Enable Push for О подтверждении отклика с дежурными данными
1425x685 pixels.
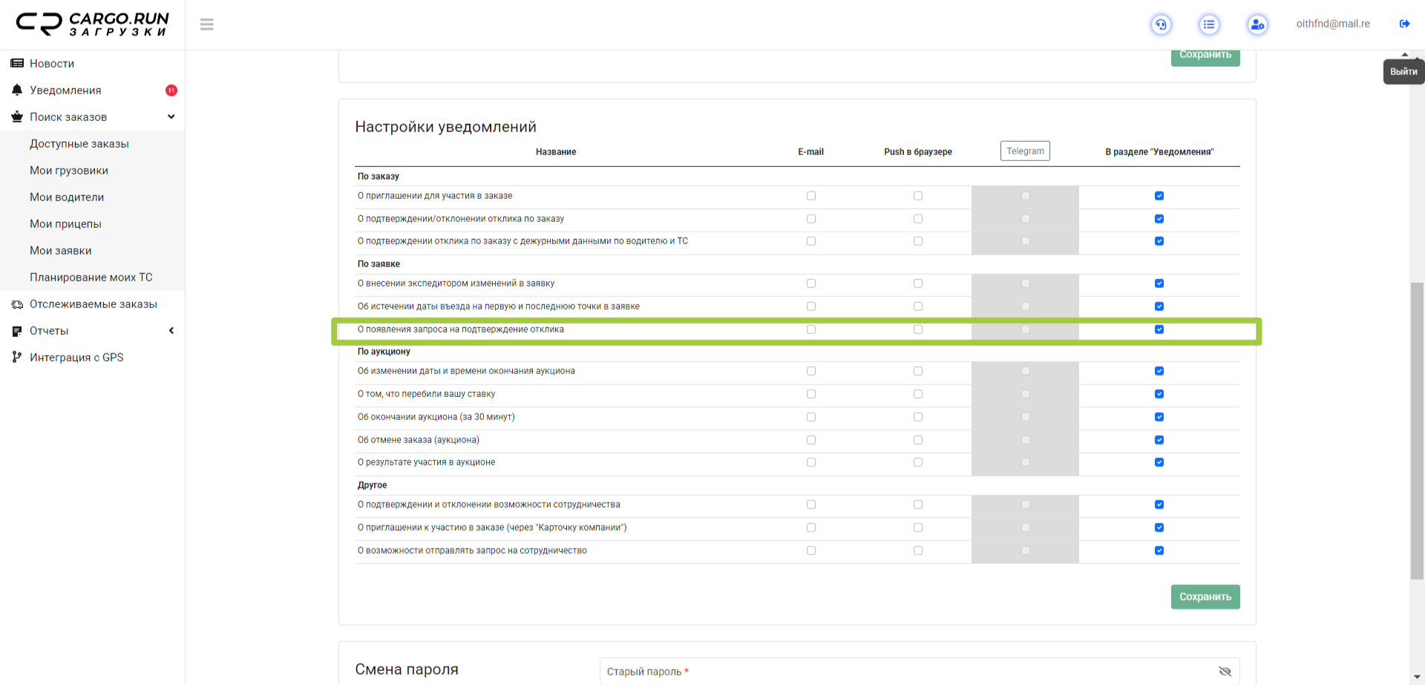point(918,241)
